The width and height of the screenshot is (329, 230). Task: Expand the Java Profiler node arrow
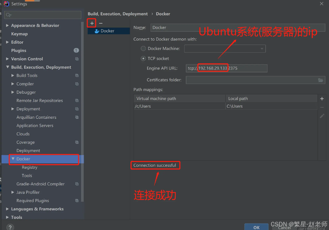click(x=12, y=192)
